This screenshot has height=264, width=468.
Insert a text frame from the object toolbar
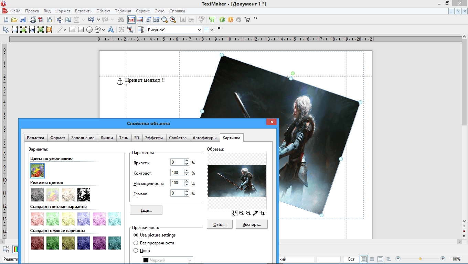tap(15, 30)
